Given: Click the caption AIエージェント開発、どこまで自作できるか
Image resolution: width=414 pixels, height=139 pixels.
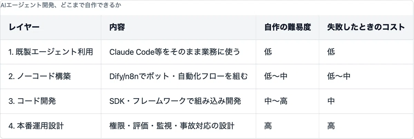Looking at the screenshot, I should tap(61, 5).
